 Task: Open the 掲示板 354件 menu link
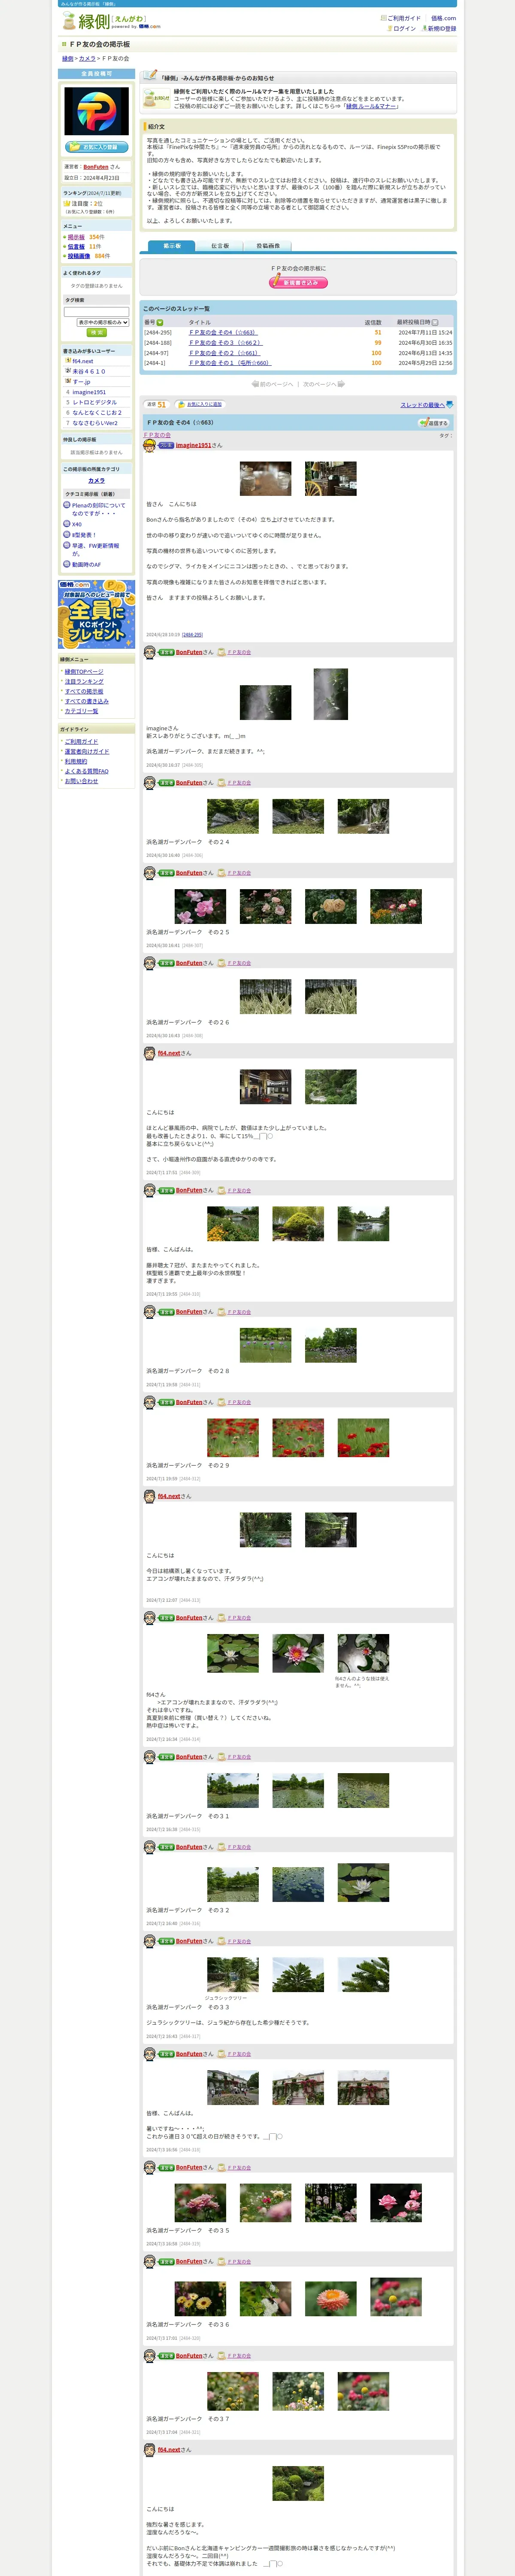point(76,237)
